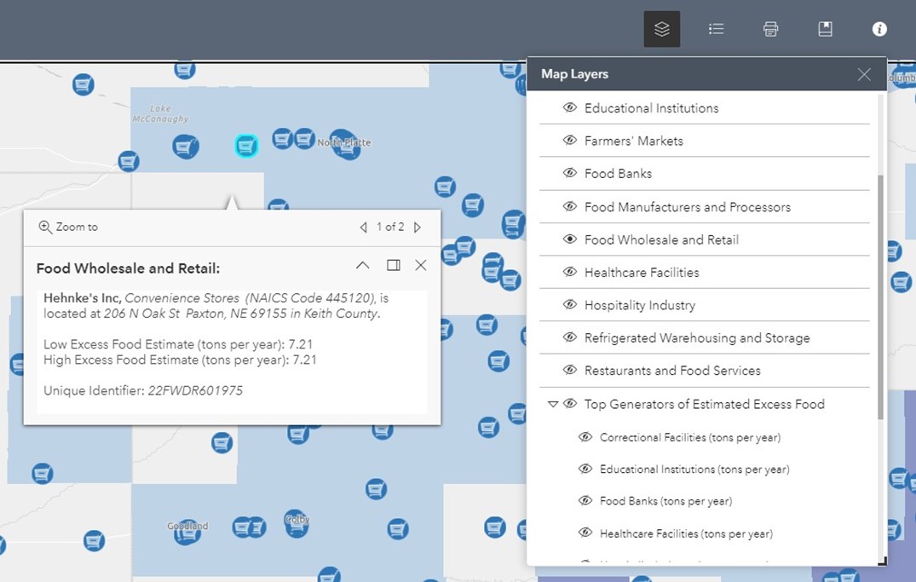
Task: Open the About info icon
Action: click(x=879, y=29)
